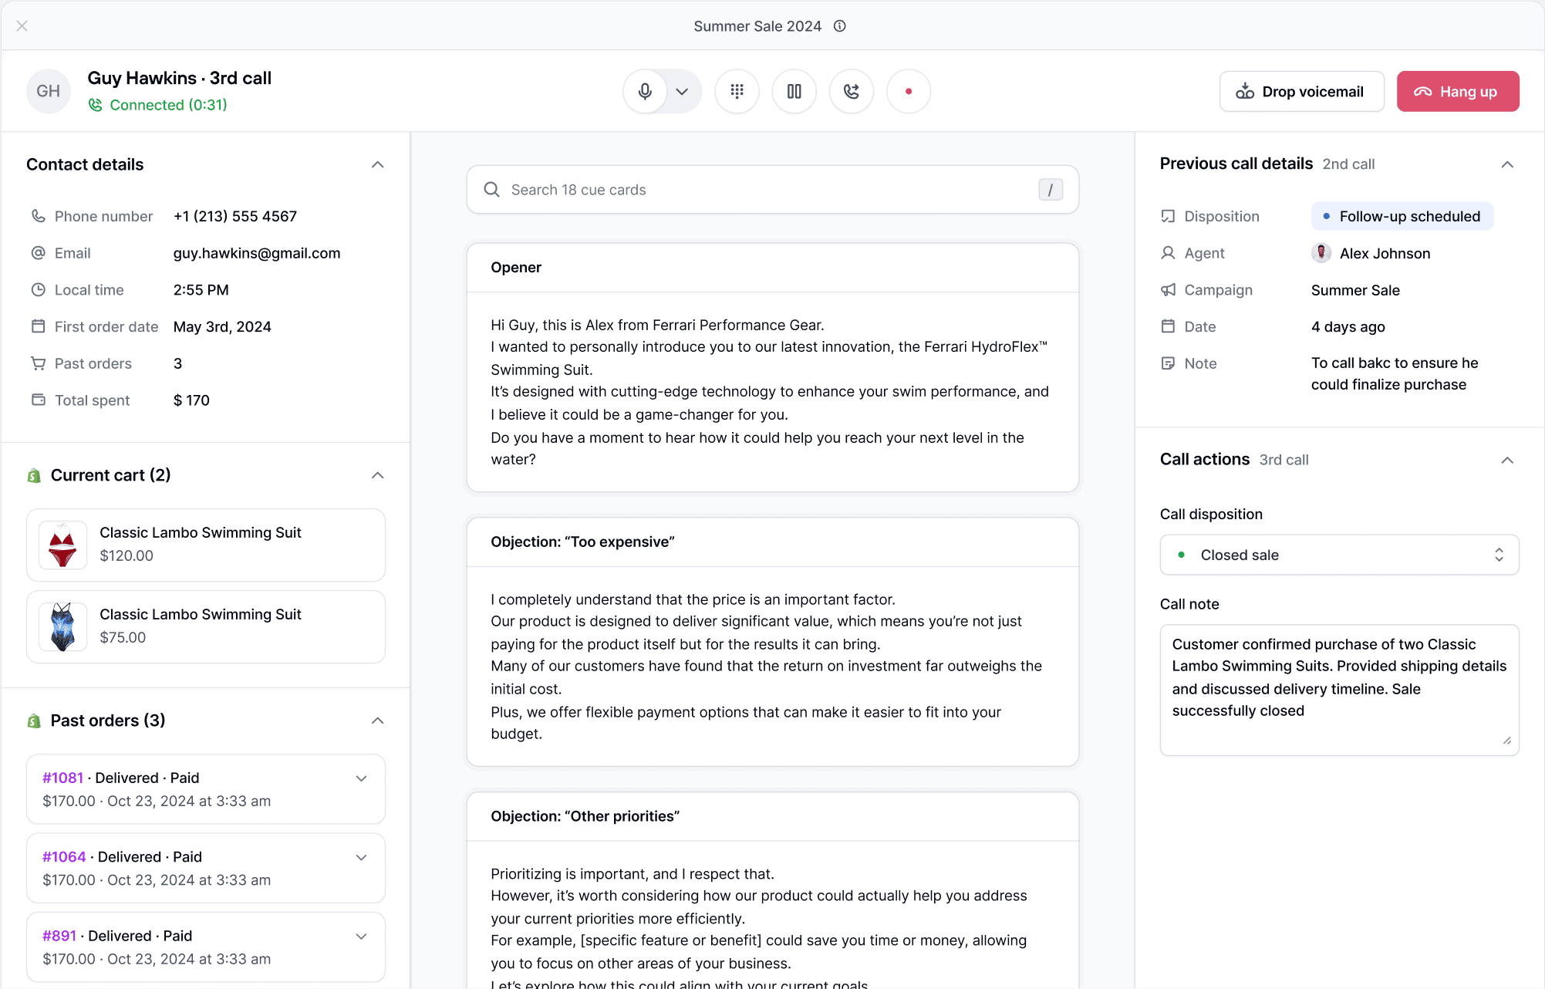Open the dialpad keypad
This screenshot has height=989, width=1545.
pos(737,91)
